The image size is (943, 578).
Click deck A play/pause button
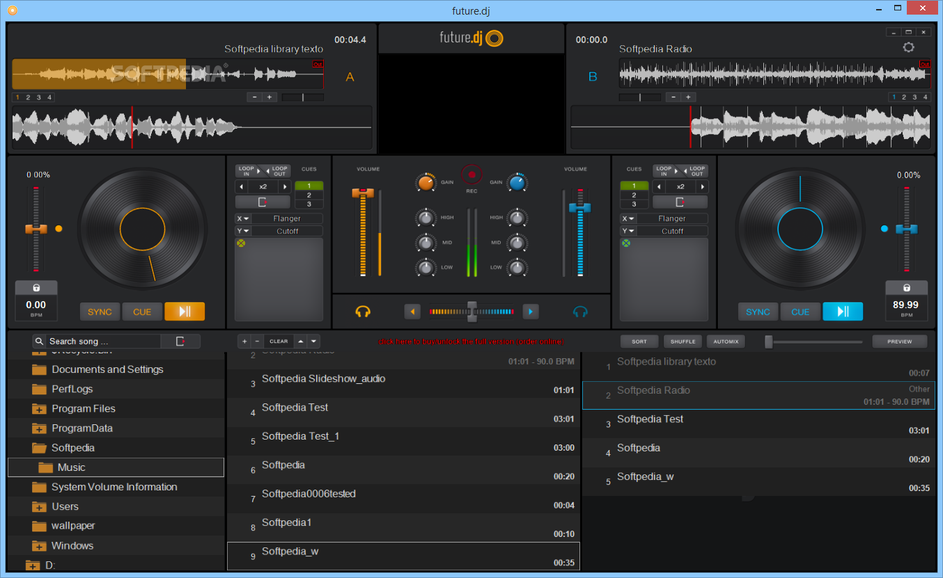point(185,312)
